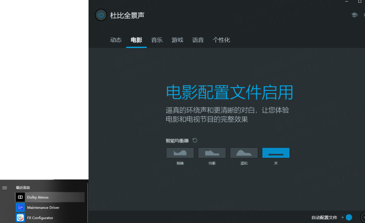Click the 最近添加 heading
This screenshot has height=223, width=365.
point(23,188)
